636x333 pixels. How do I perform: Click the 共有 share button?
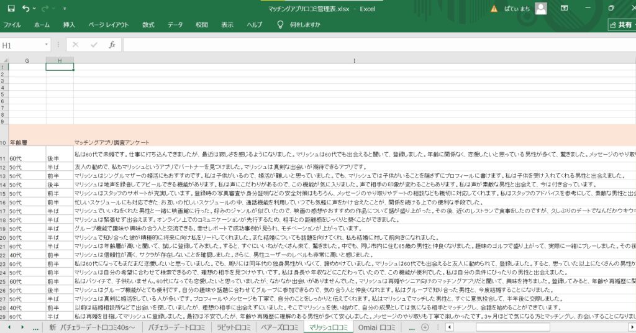(x=621, y=25)
